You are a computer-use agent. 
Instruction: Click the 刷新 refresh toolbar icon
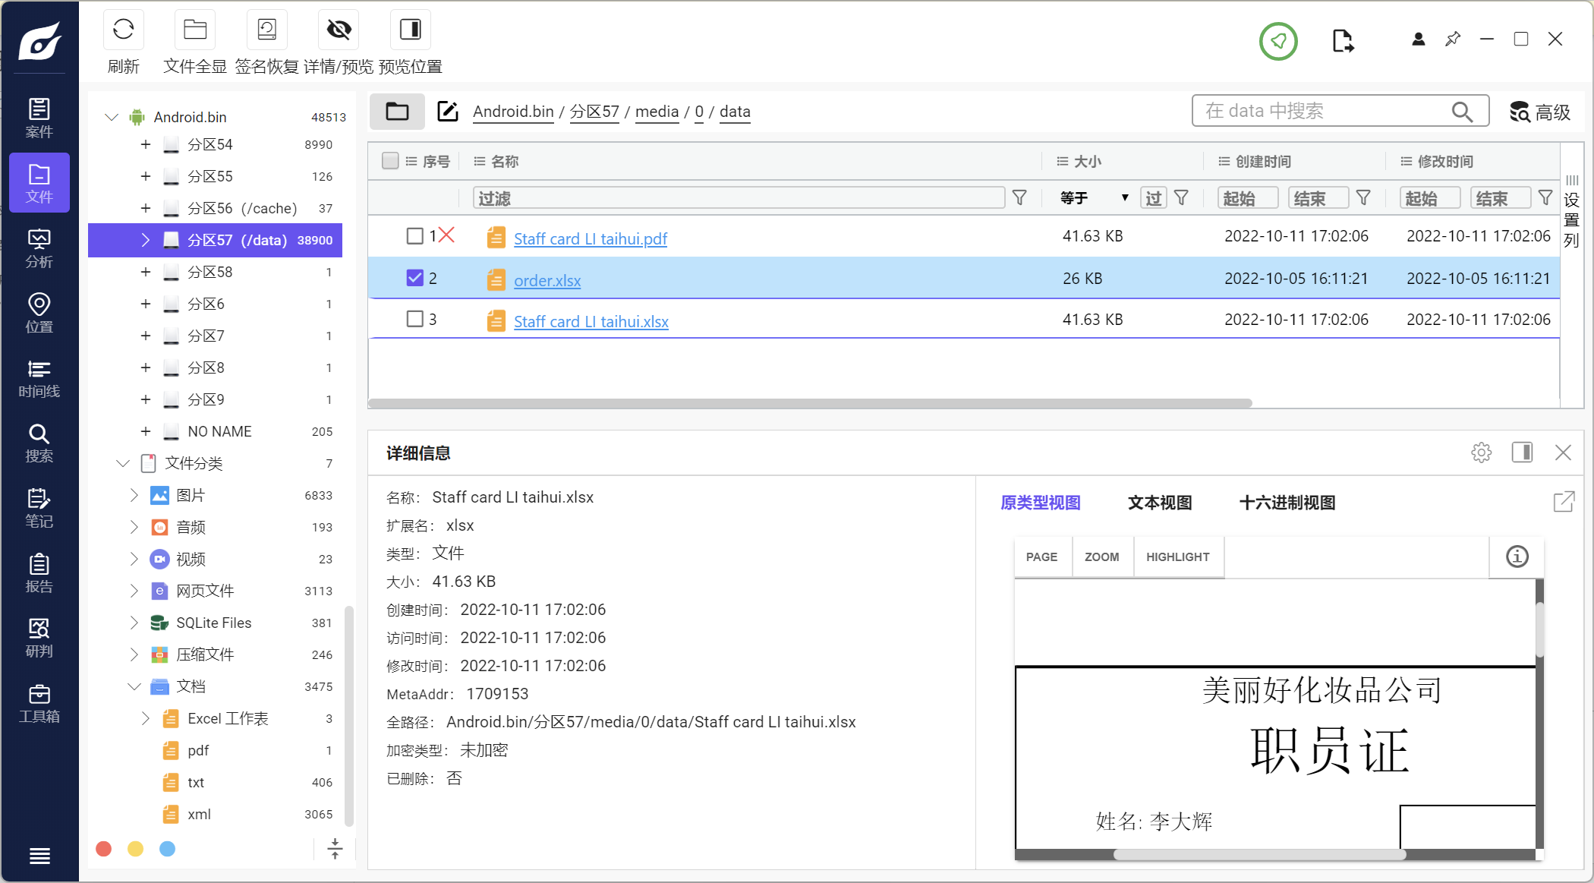point(123,30)
